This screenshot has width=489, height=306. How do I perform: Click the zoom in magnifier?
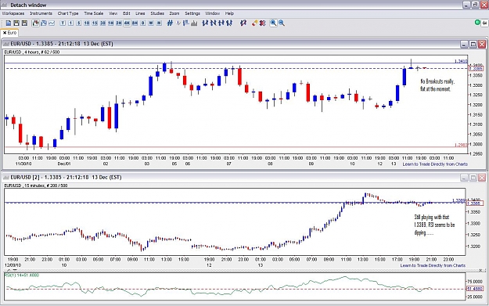click(273, 23)
